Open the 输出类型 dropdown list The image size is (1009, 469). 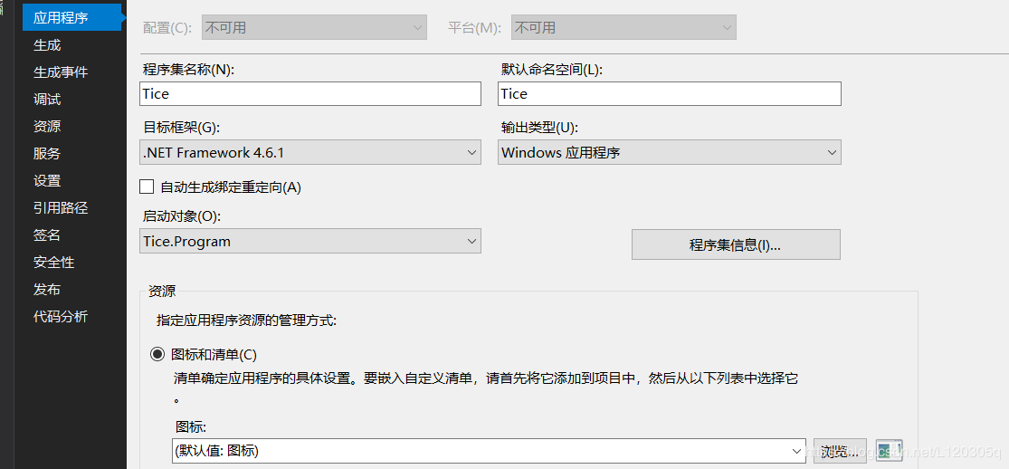tap(670, 153)
